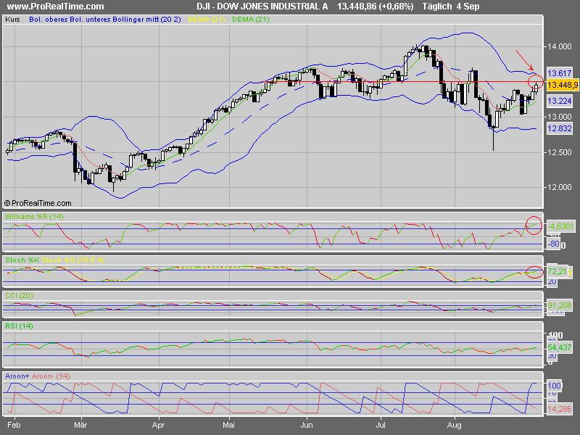Click the Täglich timeframe label
This screenshot has height=435, width=580.
tap(437, 7)
